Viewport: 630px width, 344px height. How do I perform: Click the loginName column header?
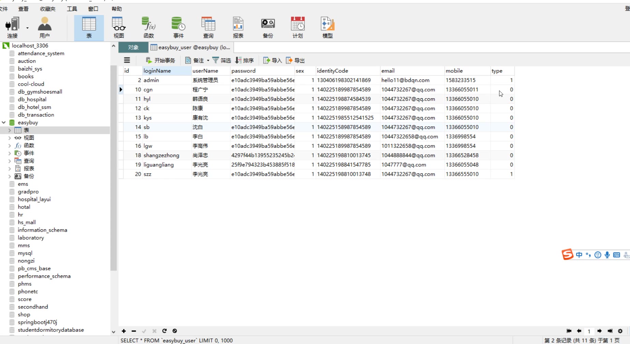pyautogui.click(x=167, y=71)
